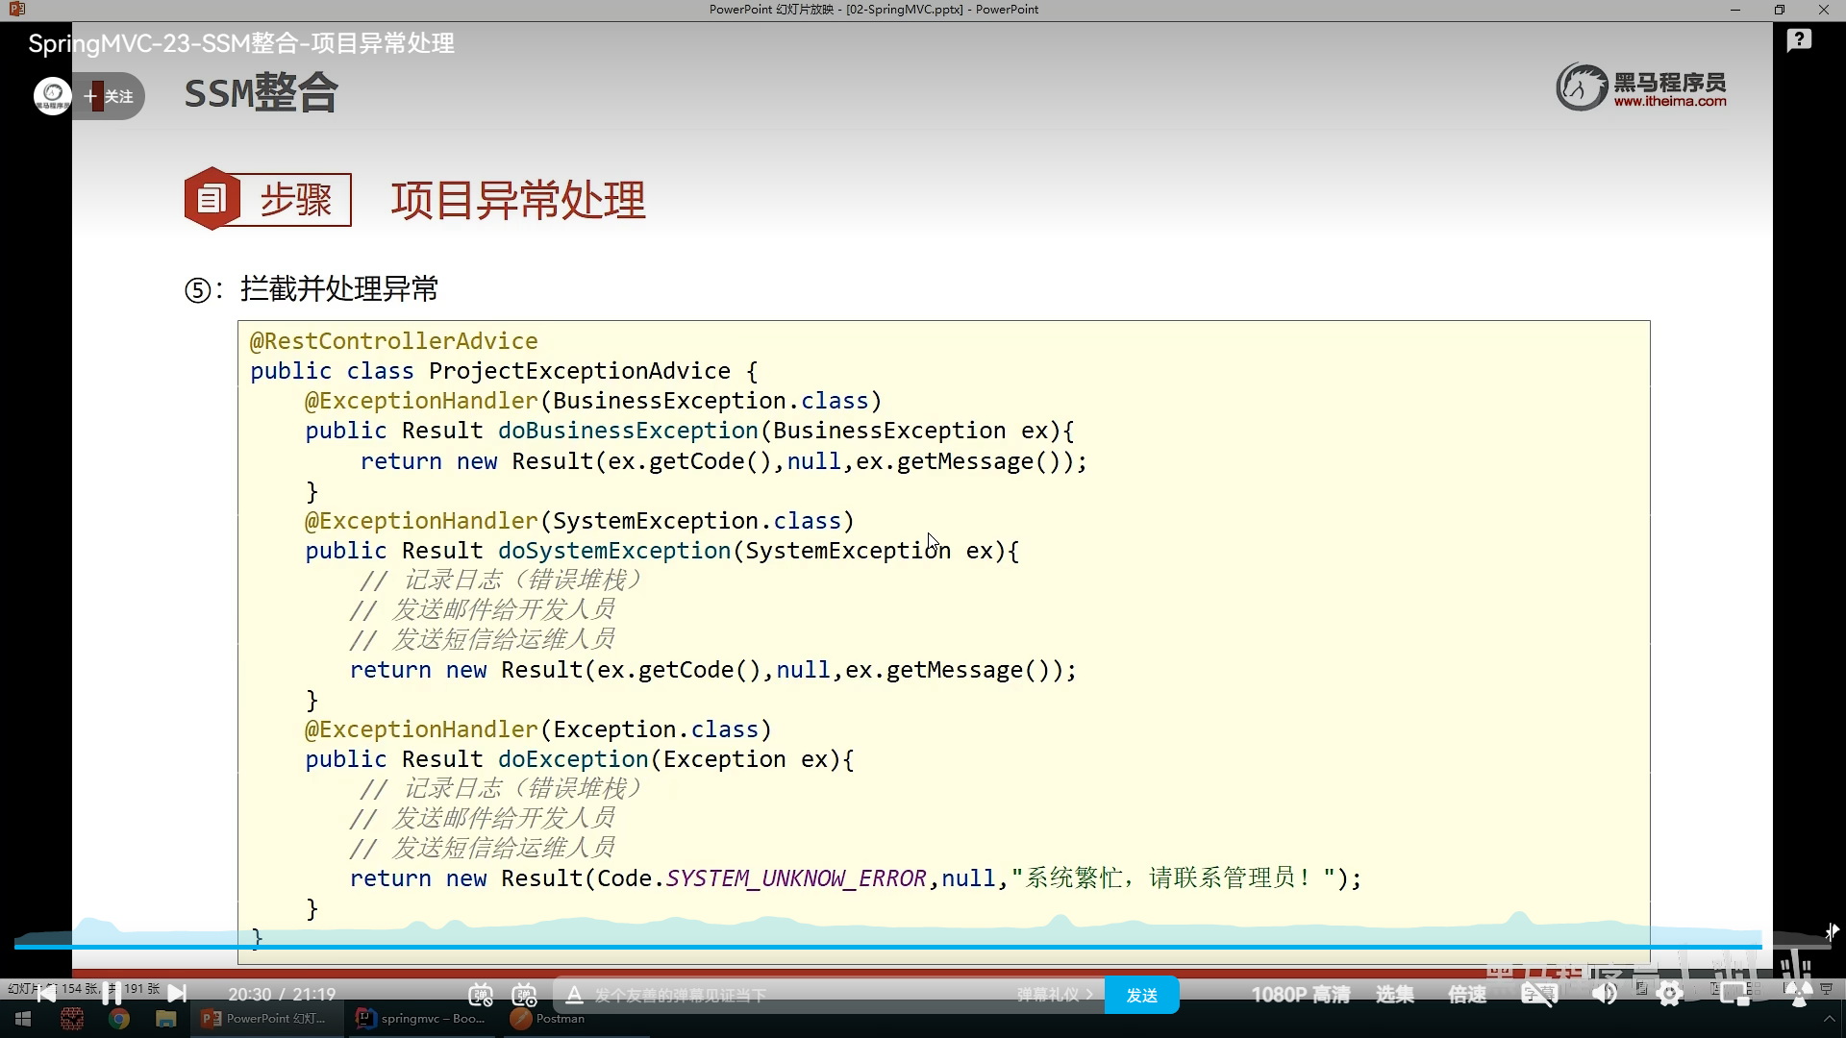The height and width of the screenshot is (1038, 1846).
Task: Open Postman from the taskbar
Action: click(x=548, y=1019)
